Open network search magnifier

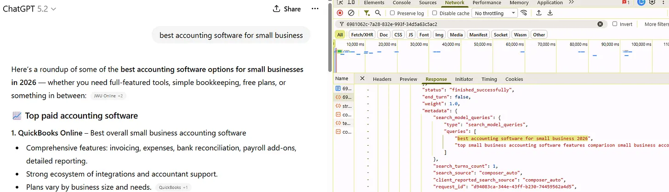pyautogui.click(x=378, y=13)
